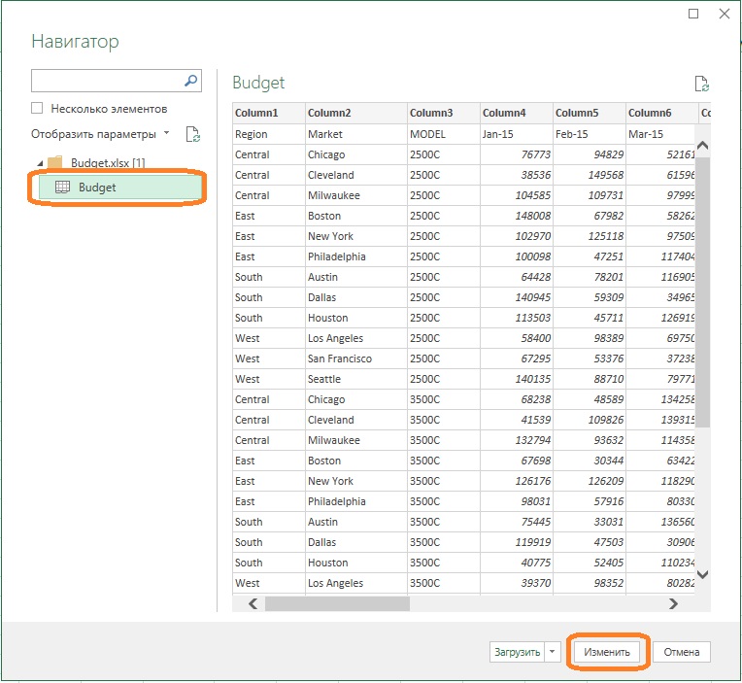This screenshot has width=742, height=683.
Task: Click the value 88710
Action: pyautogui.click(x=609, y=379)
